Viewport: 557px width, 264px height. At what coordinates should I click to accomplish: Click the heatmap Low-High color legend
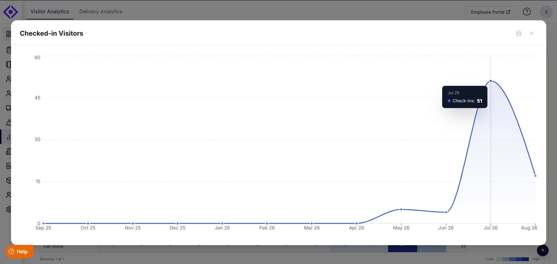point(513,259)
